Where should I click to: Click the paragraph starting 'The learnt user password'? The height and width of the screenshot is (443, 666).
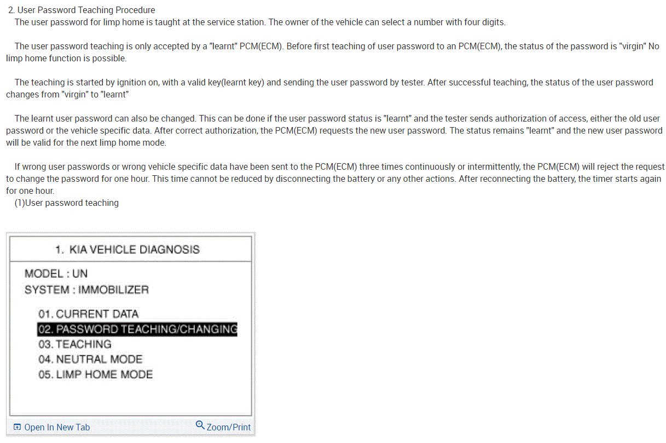pyautogui.click(x=334, y=130)
